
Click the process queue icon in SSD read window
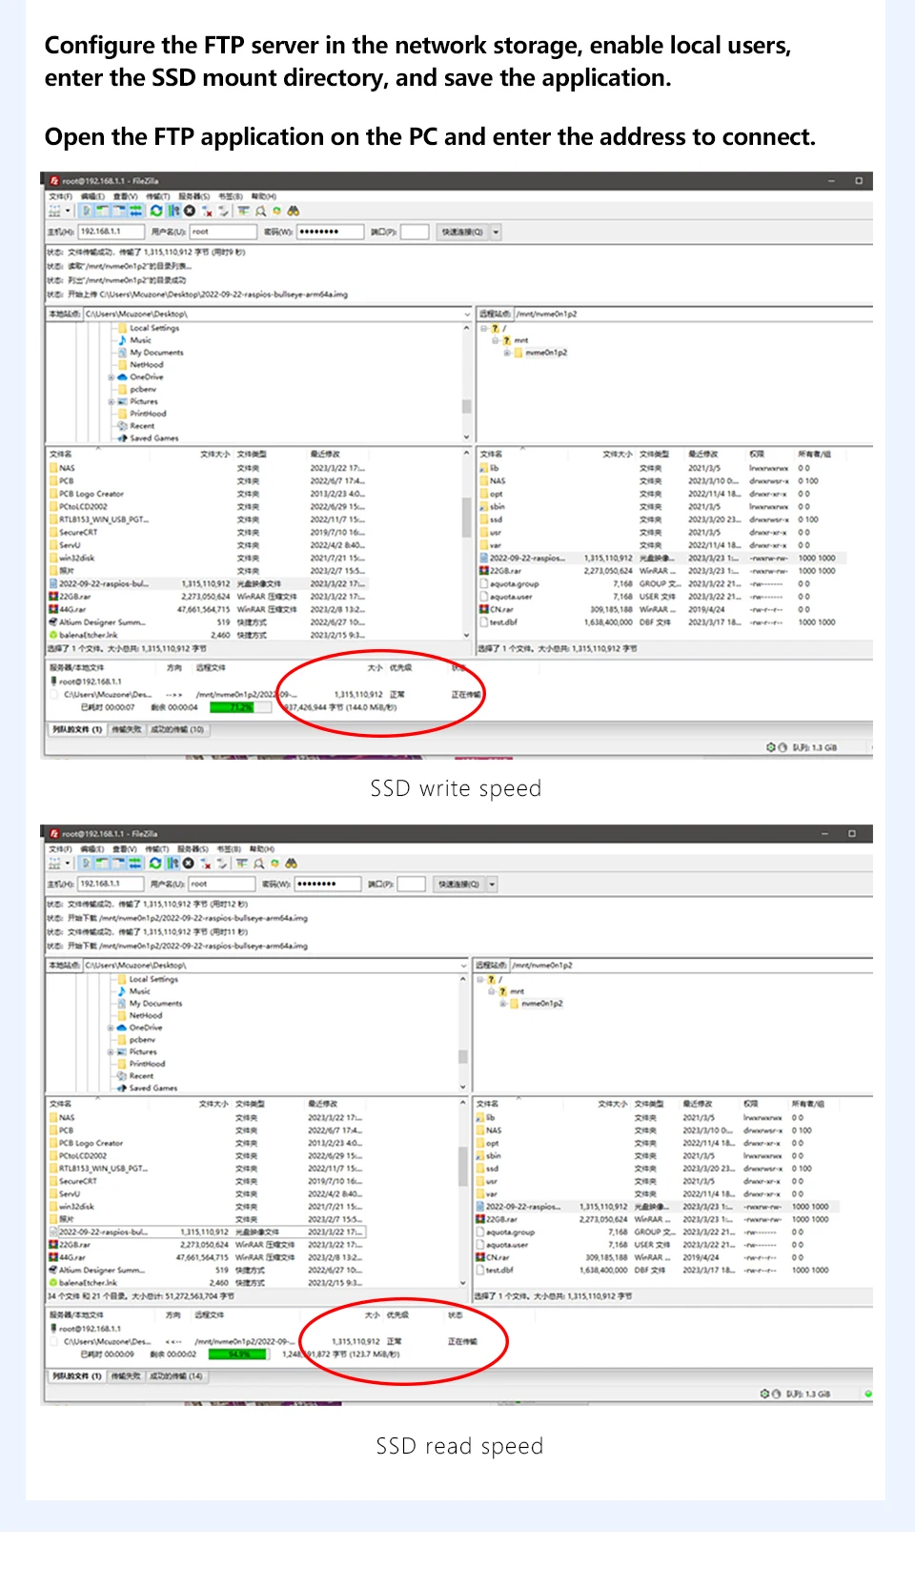click(173, 863)
